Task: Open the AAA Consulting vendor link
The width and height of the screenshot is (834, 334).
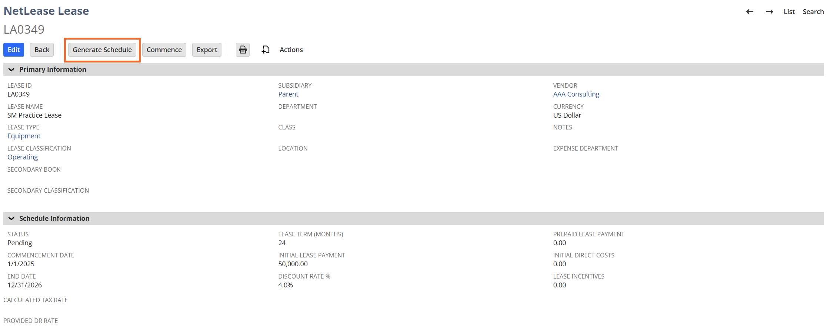Action: click(576, 94)
